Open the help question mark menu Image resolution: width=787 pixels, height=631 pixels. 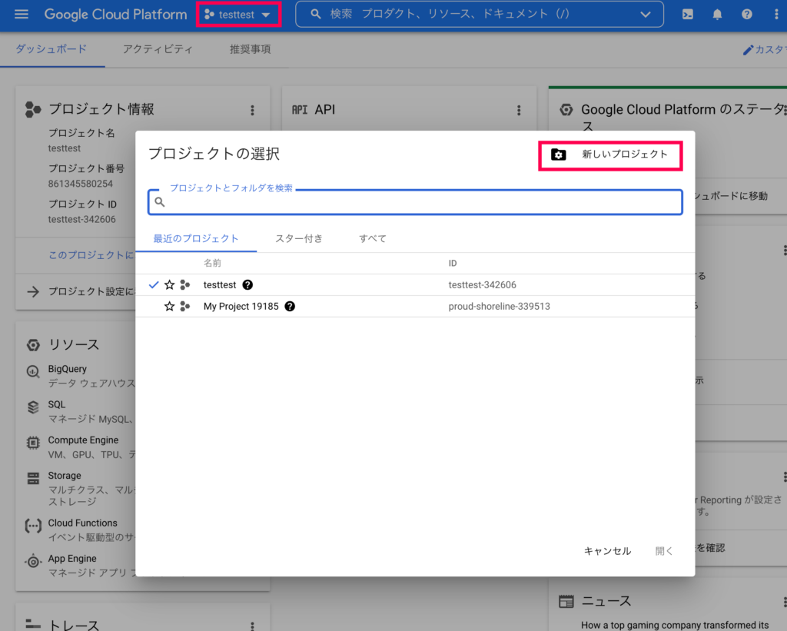tap(747, 15)
